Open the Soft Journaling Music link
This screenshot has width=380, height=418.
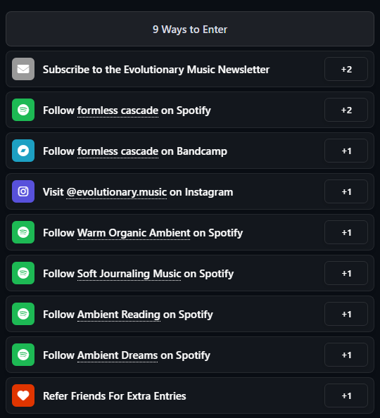pos(129,274)
